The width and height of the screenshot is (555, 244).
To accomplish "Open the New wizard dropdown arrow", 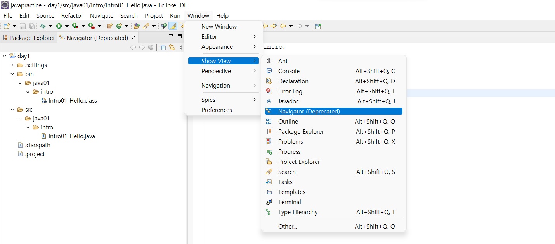I will pyautogui.click(x=15, y=26).
